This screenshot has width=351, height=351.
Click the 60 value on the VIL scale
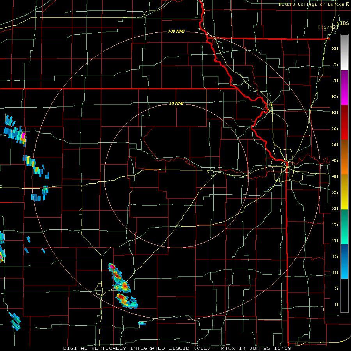335,112
